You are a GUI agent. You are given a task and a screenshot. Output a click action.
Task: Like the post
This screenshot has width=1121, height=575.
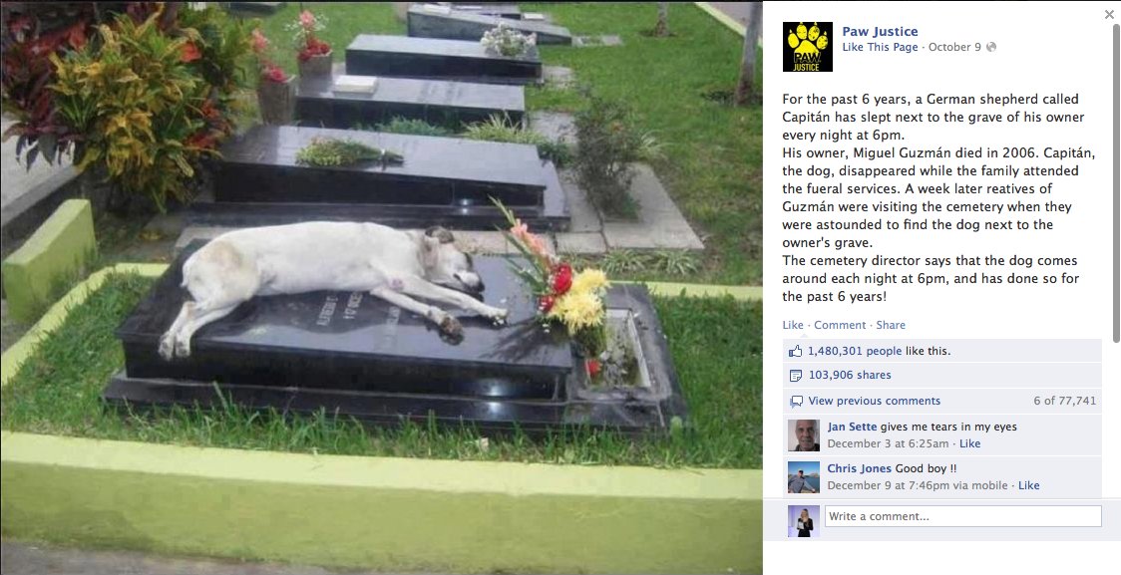(793, 325)
